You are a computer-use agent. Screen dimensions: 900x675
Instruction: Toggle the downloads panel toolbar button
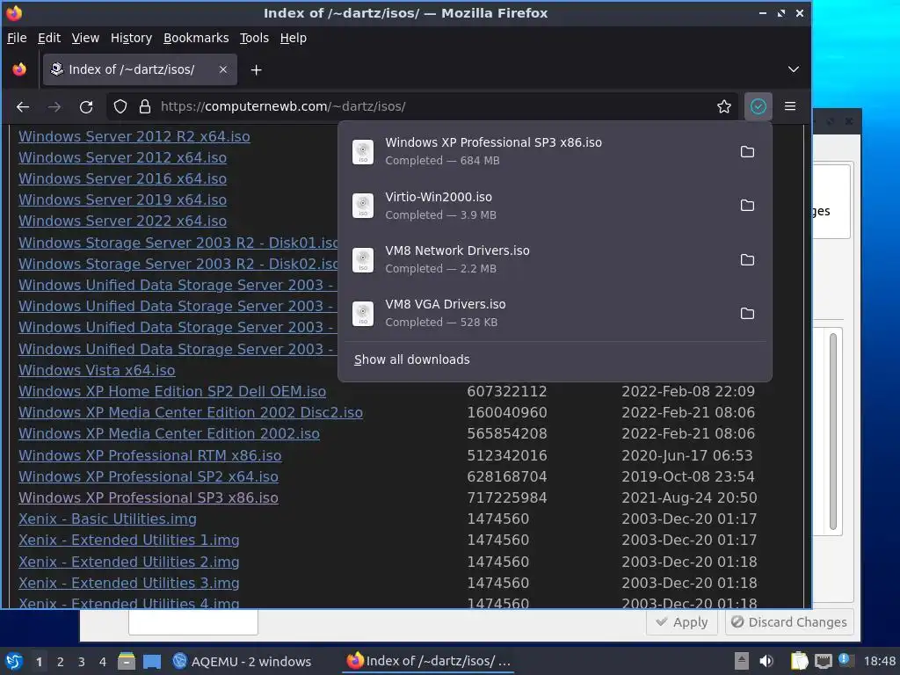coord(758,106)
